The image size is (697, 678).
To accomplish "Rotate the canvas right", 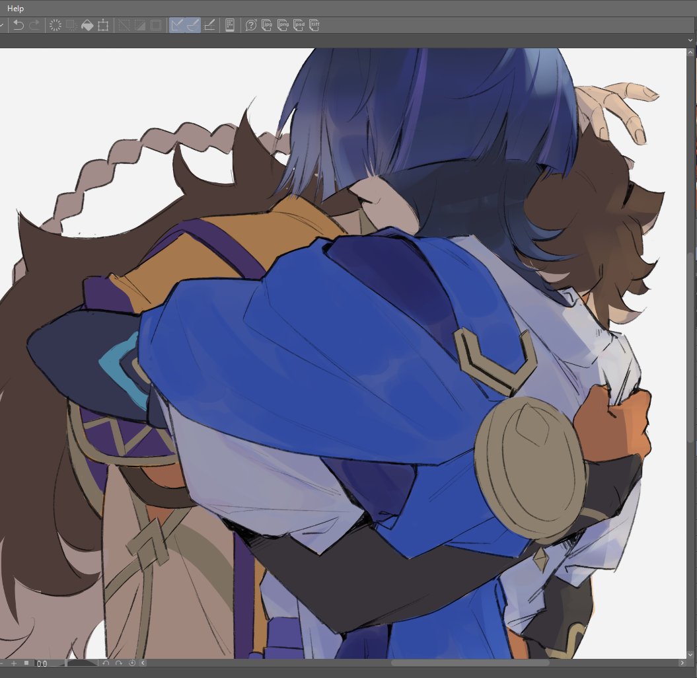I will (119, 663).
